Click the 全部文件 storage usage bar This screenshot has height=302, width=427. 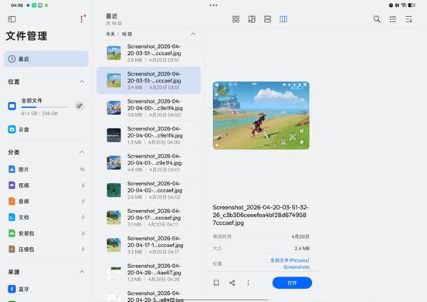pyautogui.click(x=45, y=107)
